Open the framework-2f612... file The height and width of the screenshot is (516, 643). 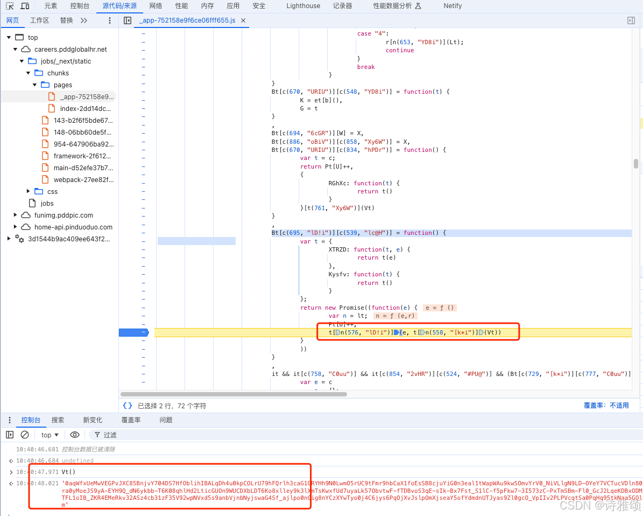77,156
